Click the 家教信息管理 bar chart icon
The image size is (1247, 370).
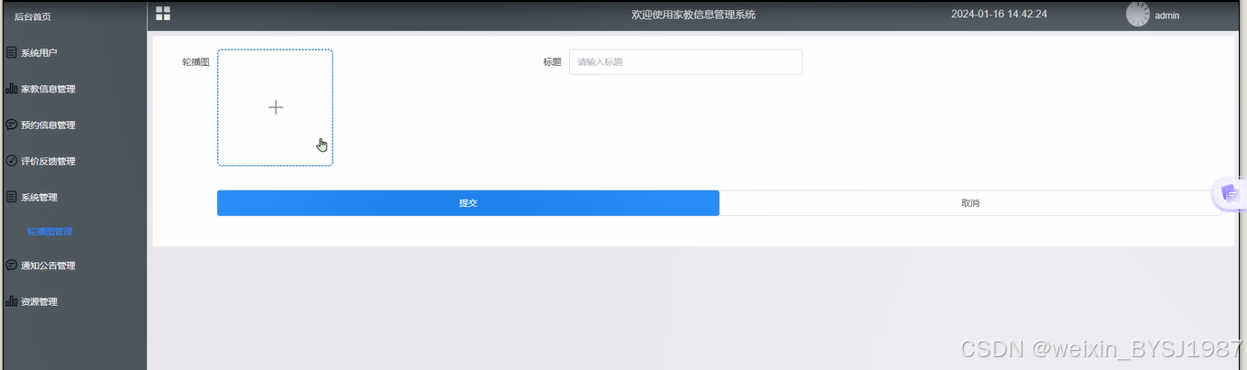point(11,89)
